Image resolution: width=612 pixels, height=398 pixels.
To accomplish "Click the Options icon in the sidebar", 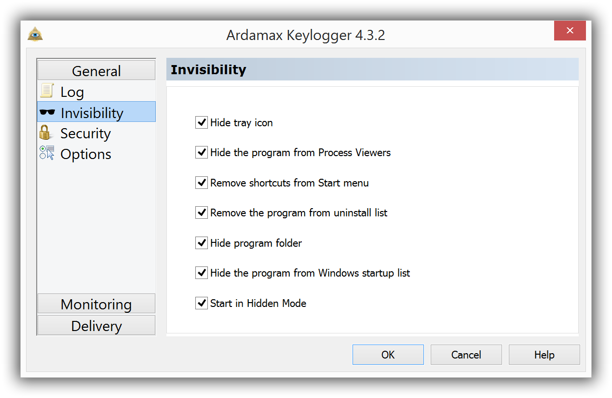I will tap(47, 153).
